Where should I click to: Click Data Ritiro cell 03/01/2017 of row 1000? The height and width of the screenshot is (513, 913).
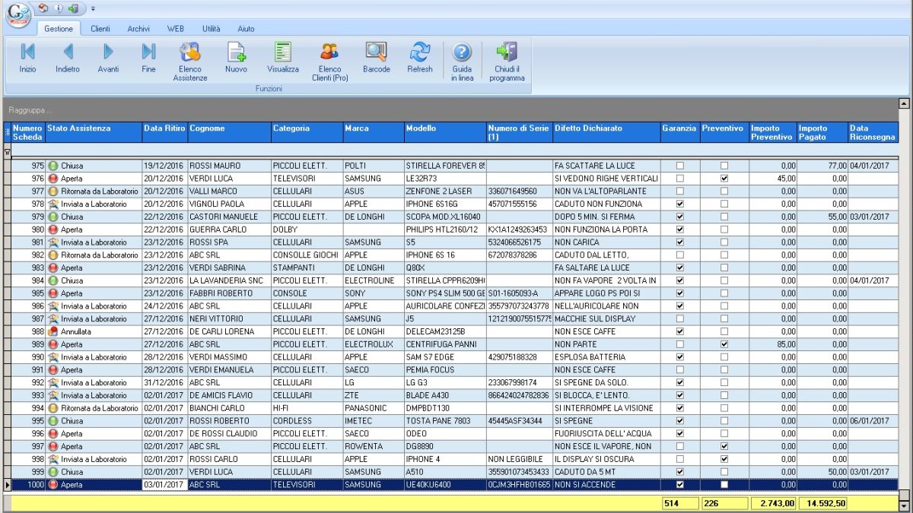[x=164, y=485]
